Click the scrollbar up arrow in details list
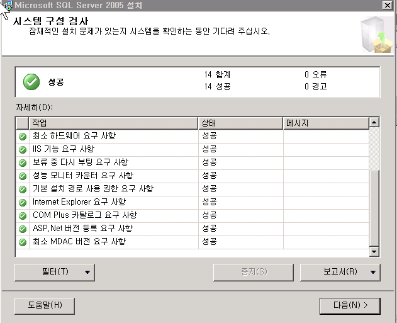This screenshot has height=323, width=397. 374,122
